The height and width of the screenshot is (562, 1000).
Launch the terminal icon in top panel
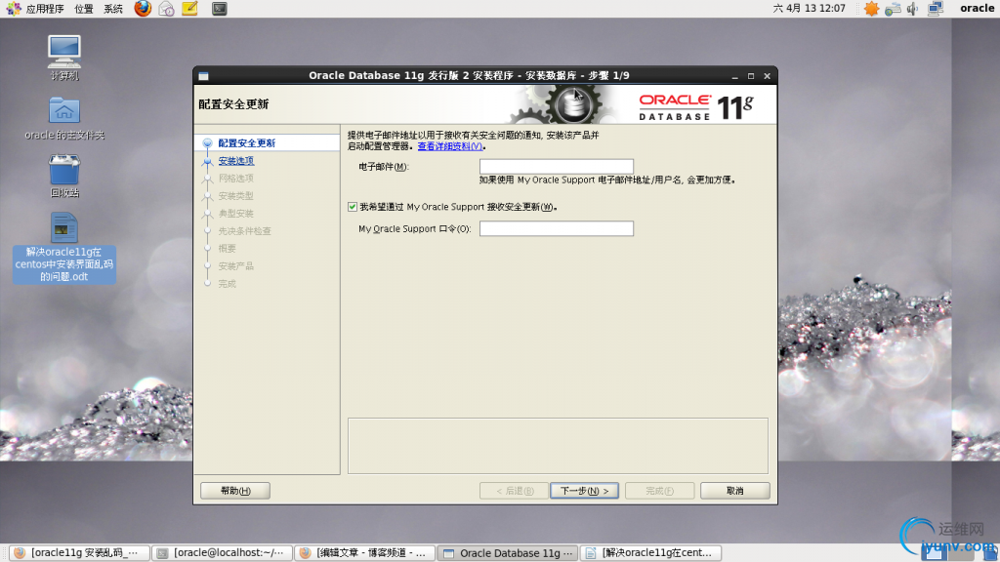(x=220, y=8)
